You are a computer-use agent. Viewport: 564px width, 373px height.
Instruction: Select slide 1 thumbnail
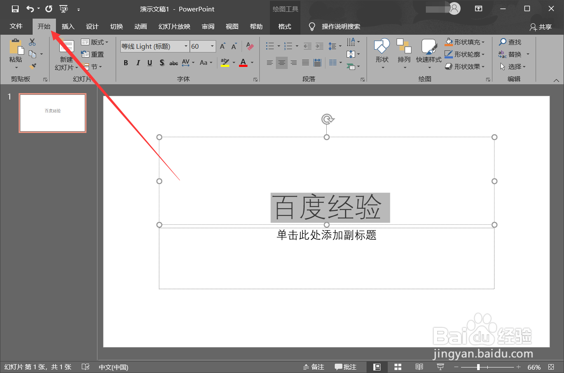tap(53, 113)
